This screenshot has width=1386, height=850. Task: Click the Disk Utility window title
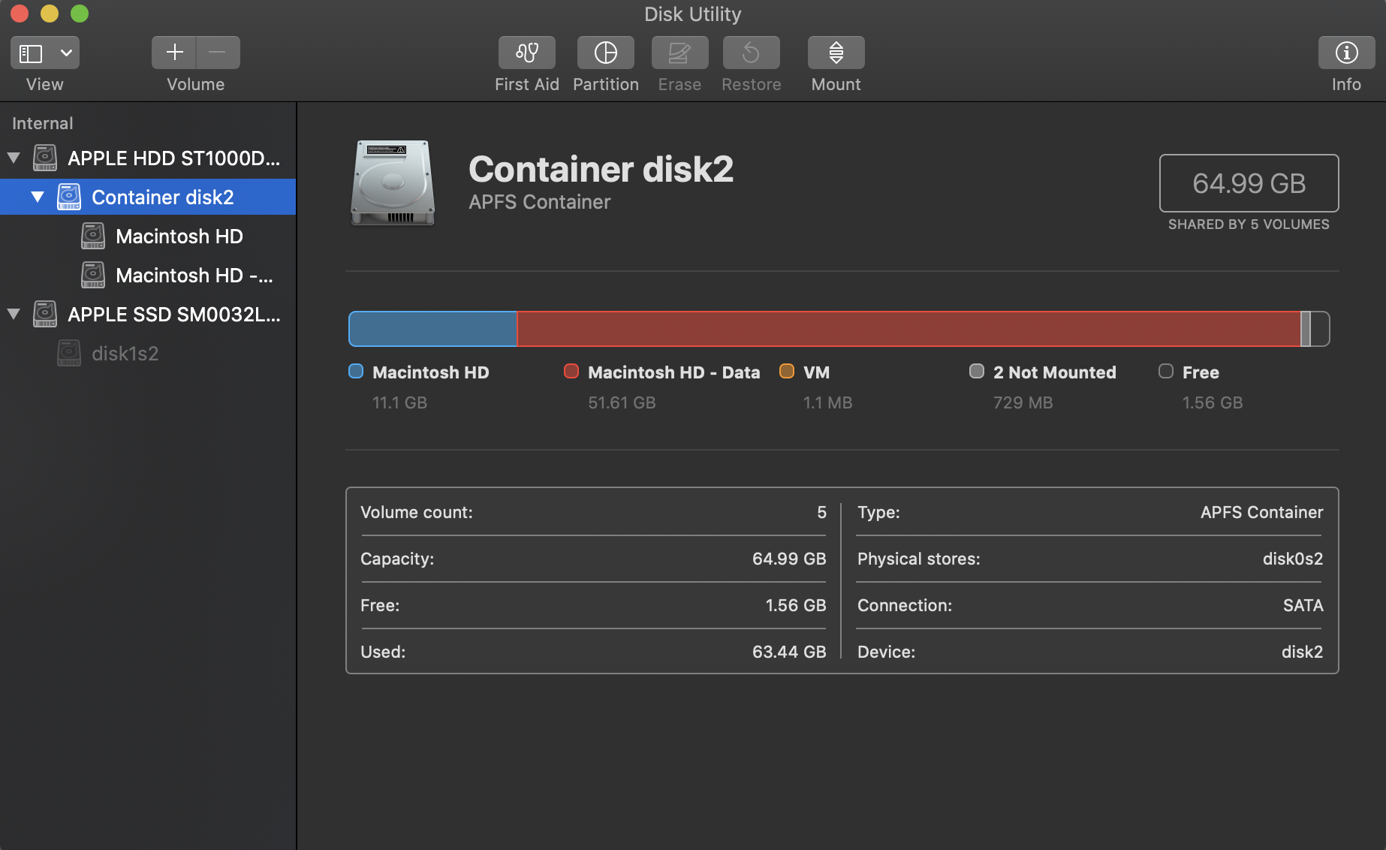pyautogui.click(x=693, y=14)
